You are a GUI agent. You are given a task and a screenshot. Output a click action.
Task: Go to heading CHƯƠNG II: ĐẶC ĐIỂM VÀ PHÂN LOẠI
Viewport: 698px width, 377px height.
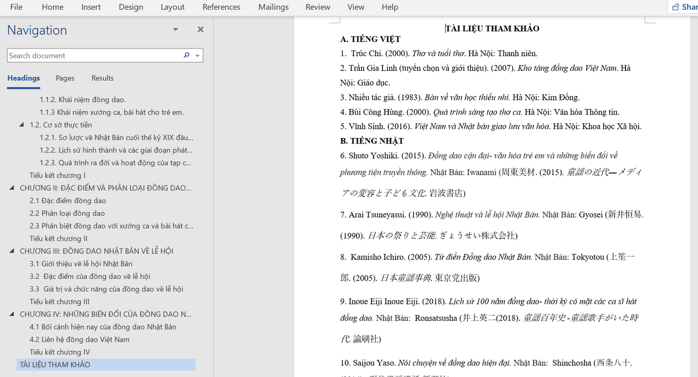tap(106, 188)
